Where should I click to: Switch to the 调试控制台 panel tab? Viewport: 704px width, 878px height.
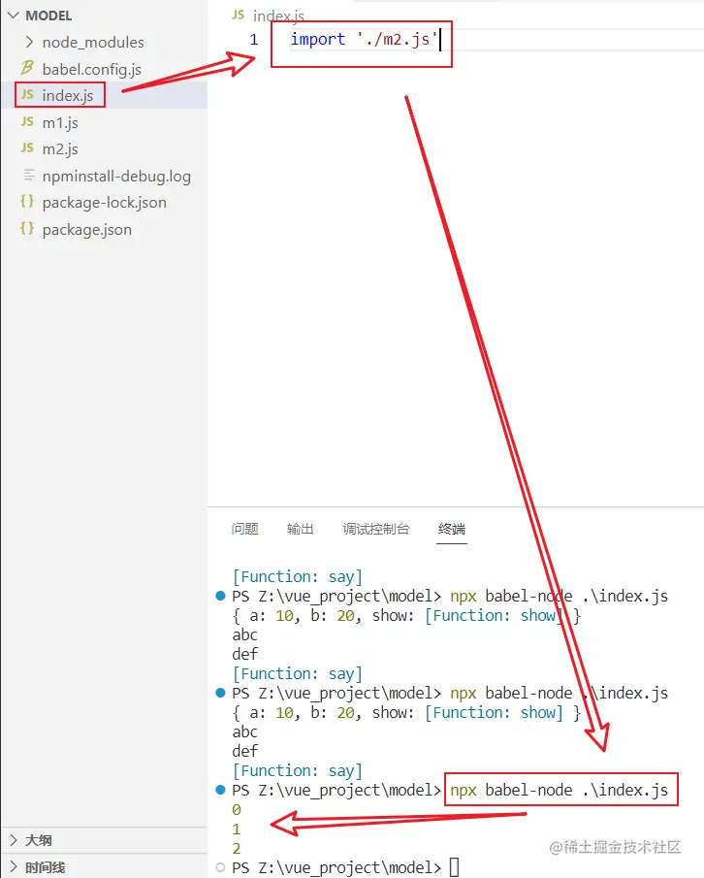[x=376, y=529]
